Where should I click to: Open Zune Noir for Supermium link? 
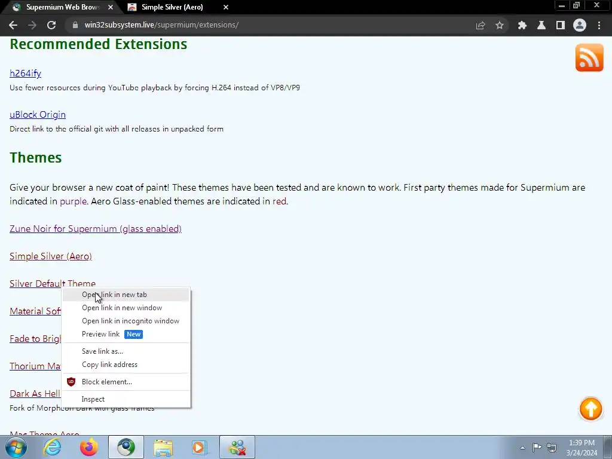pos(96,229)
